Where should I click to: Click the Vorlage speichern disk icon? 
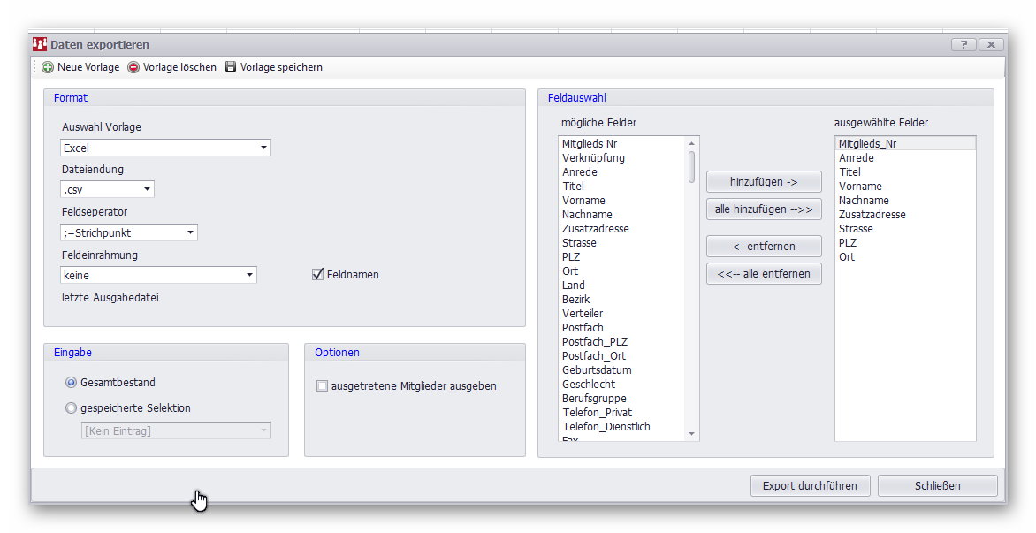pyautogui.click(x=231, y=67)
